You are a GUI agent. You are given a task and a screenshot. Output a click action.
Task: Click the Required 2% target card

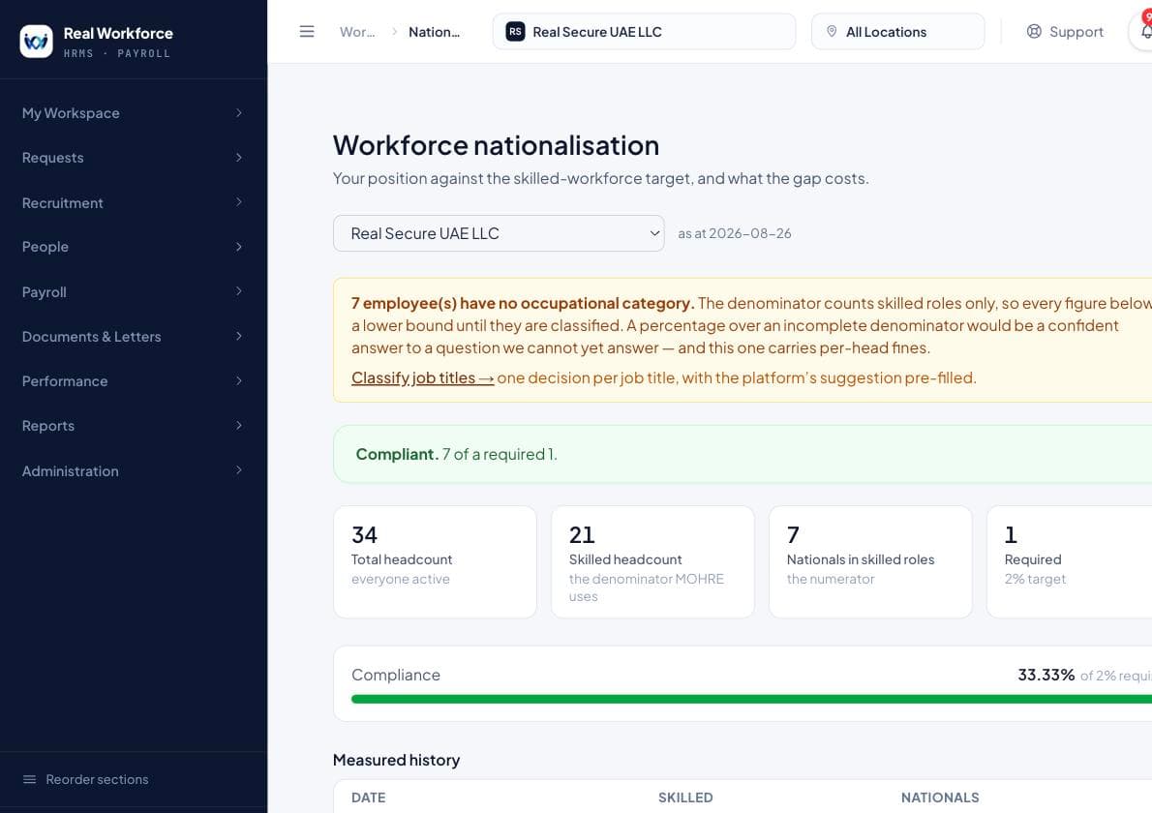coord(1070,561)
